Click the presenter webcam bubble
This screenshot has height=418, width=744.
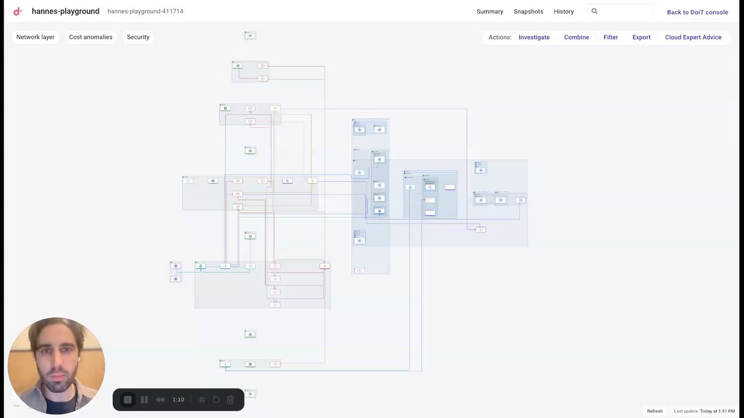[56, 366]
